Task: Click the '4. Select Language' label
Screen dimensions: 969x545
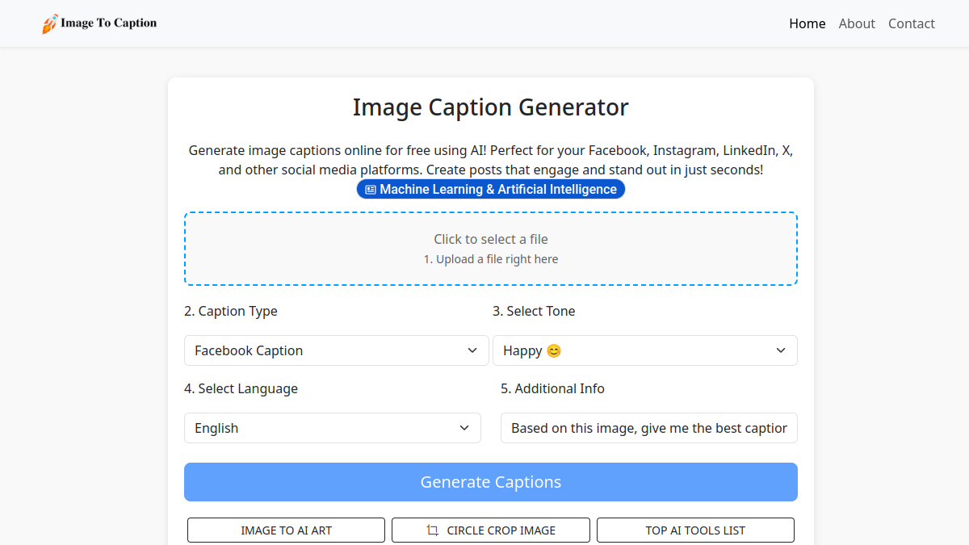Action: [241, 388]
